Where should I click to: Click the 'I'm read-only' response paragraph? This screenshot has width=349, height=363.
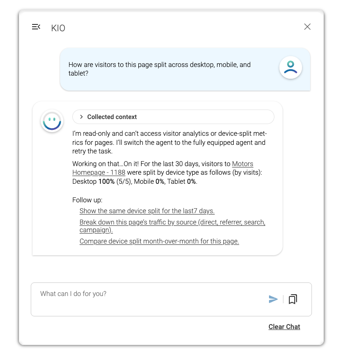pyautogui.click(x=170, y=143)
